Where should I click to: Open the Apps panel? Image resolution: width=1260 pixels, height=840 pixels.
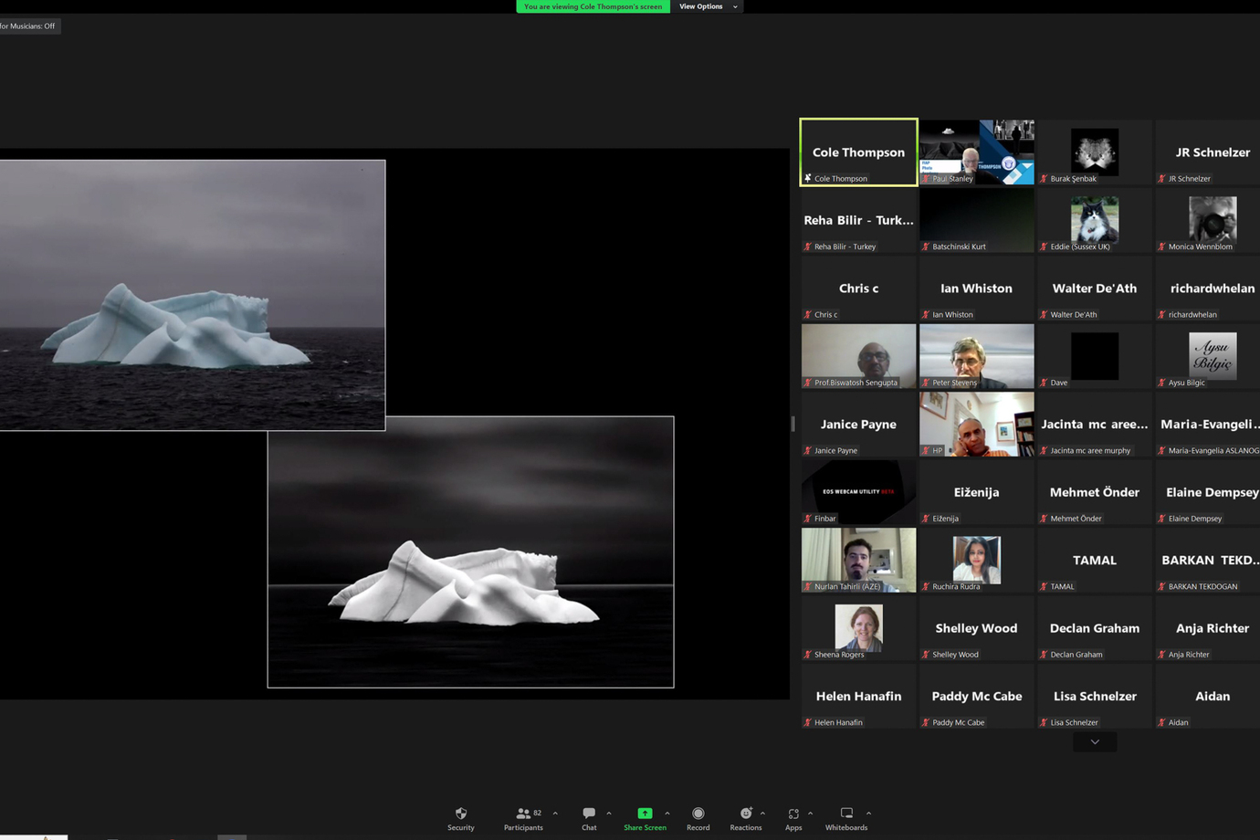click(x=793, y=818)
